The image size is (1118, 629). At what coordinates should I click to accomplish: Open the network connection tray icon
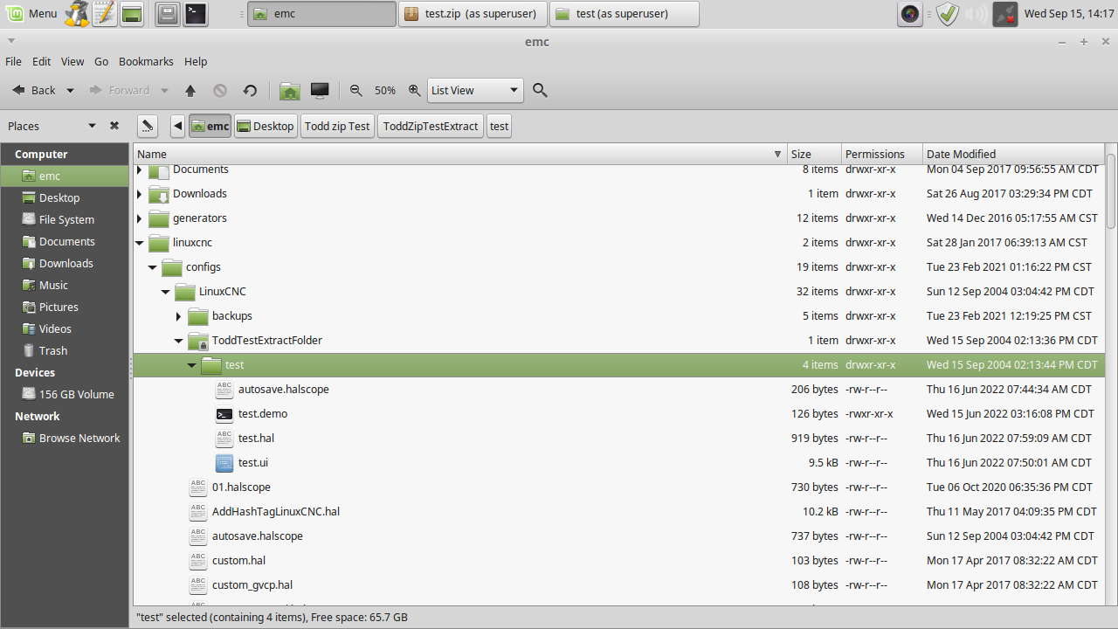(1005, 14)
